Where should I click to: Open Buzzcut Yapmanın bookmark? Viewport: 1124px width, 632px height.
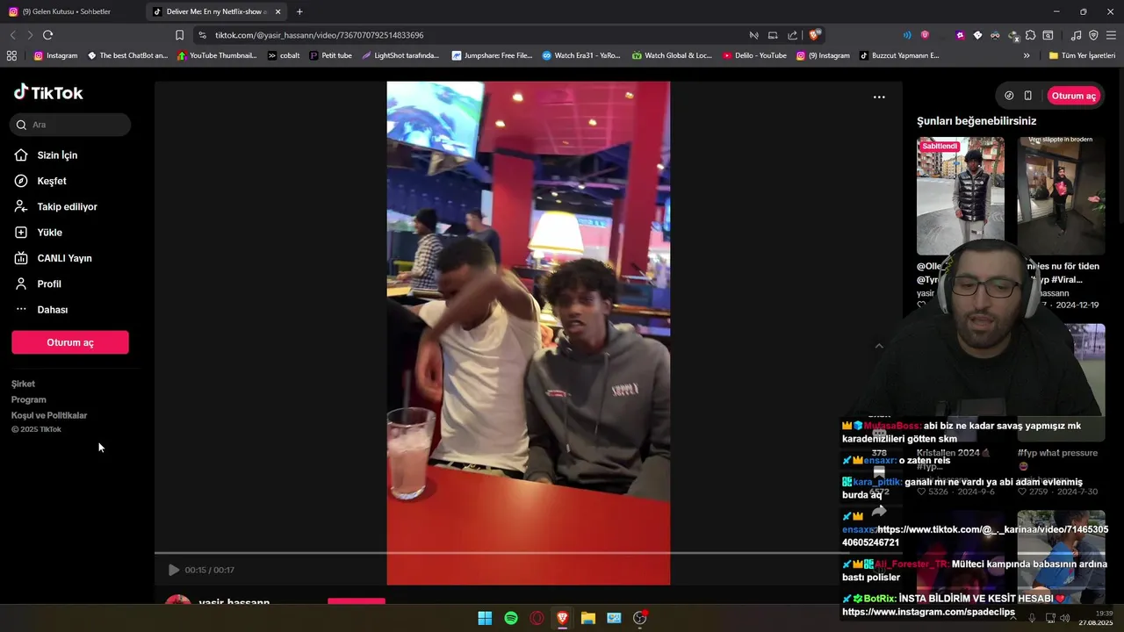point(899,55)
